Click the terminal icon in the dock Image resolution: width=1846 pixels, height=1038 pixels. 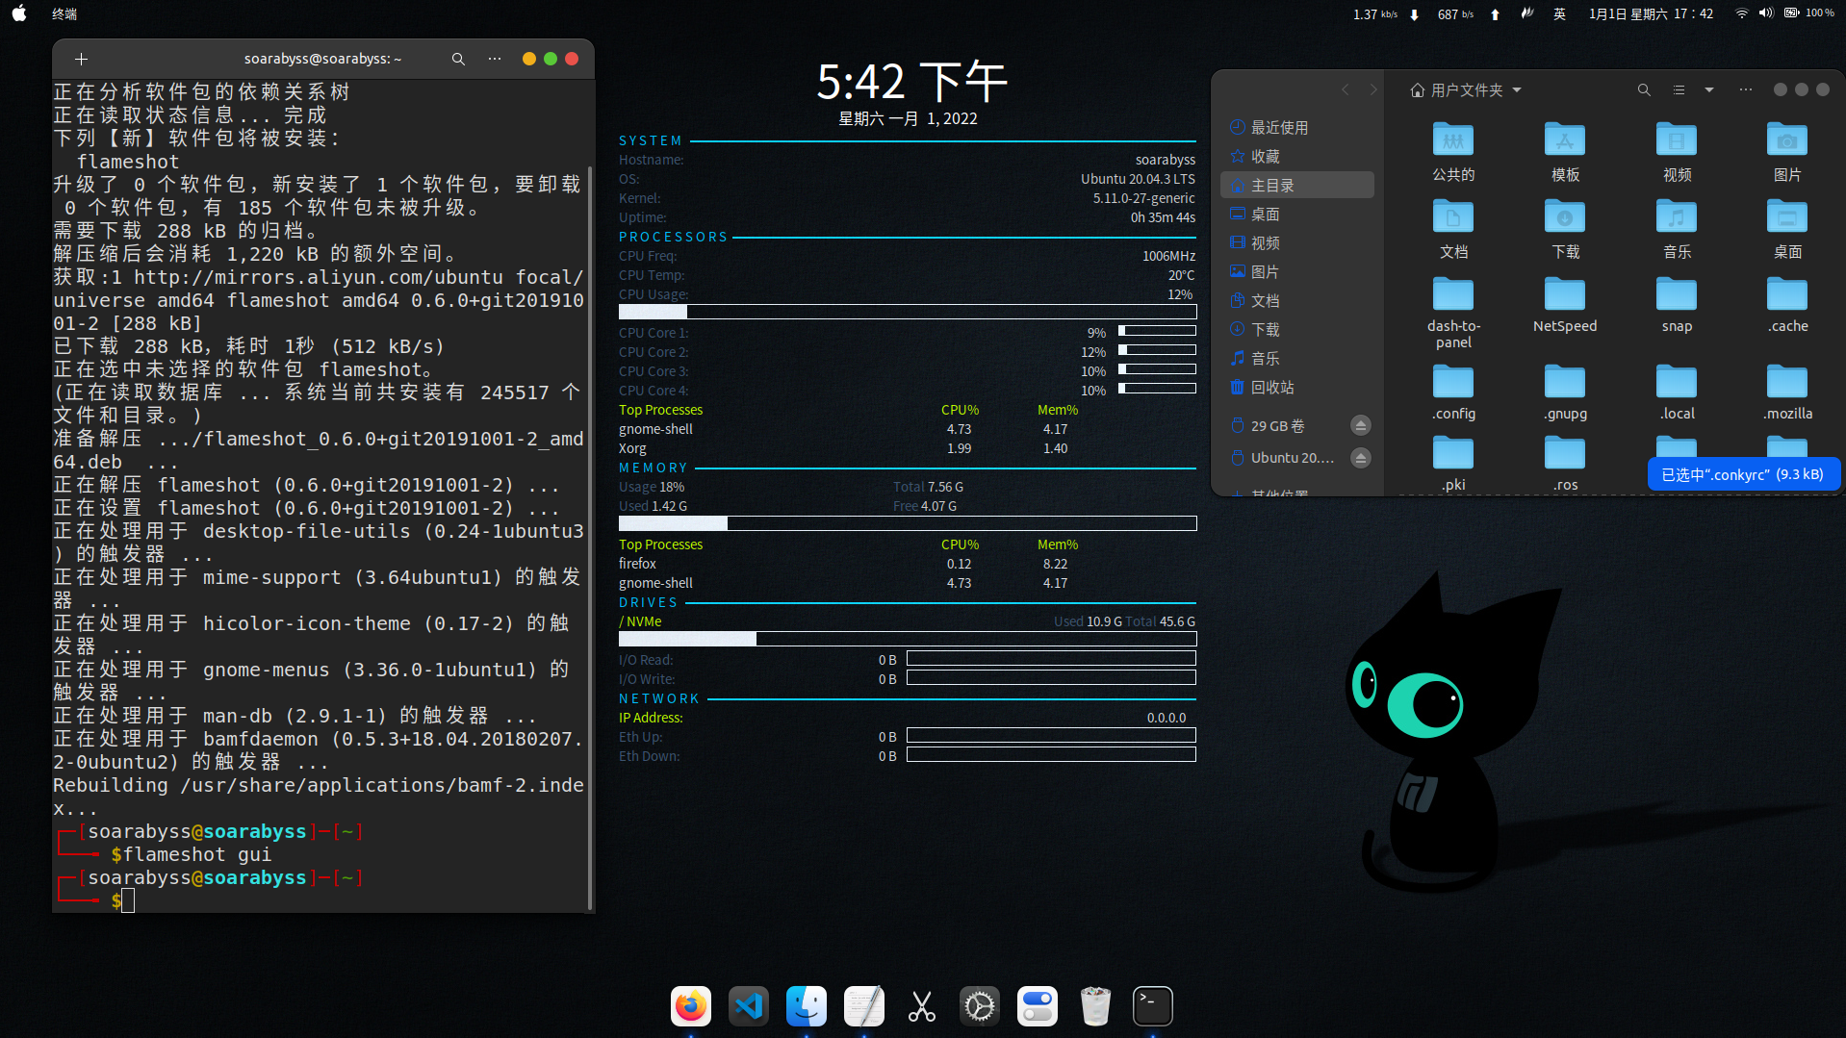tap(1152, 1005)
